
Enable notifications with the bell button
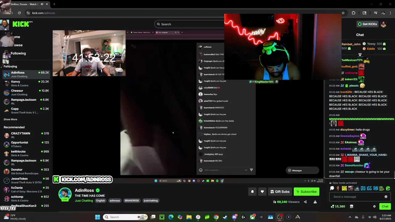click(252, 191)
